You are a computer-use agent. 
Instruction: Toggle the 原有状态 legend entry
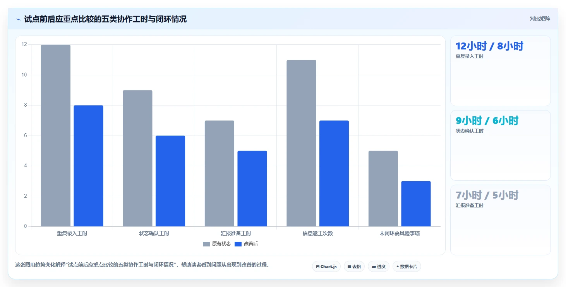click(217, 244)
